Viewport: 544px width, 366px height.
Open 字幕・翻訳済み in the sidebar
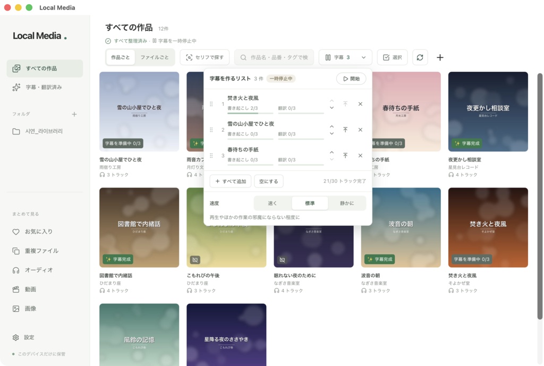[x=45, y=87]
